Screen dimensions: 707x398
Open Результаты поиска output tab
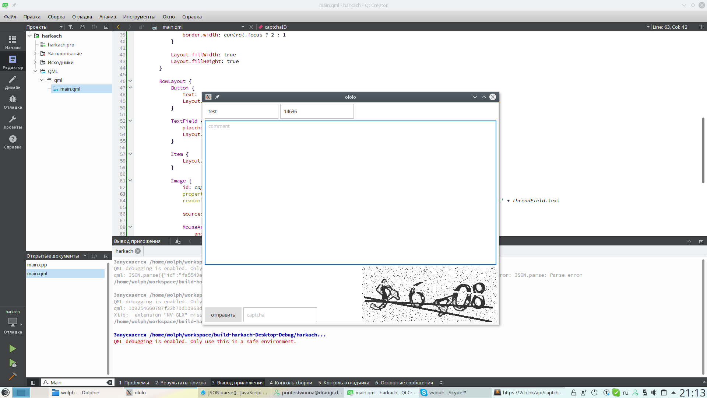[x=180, y=383]
